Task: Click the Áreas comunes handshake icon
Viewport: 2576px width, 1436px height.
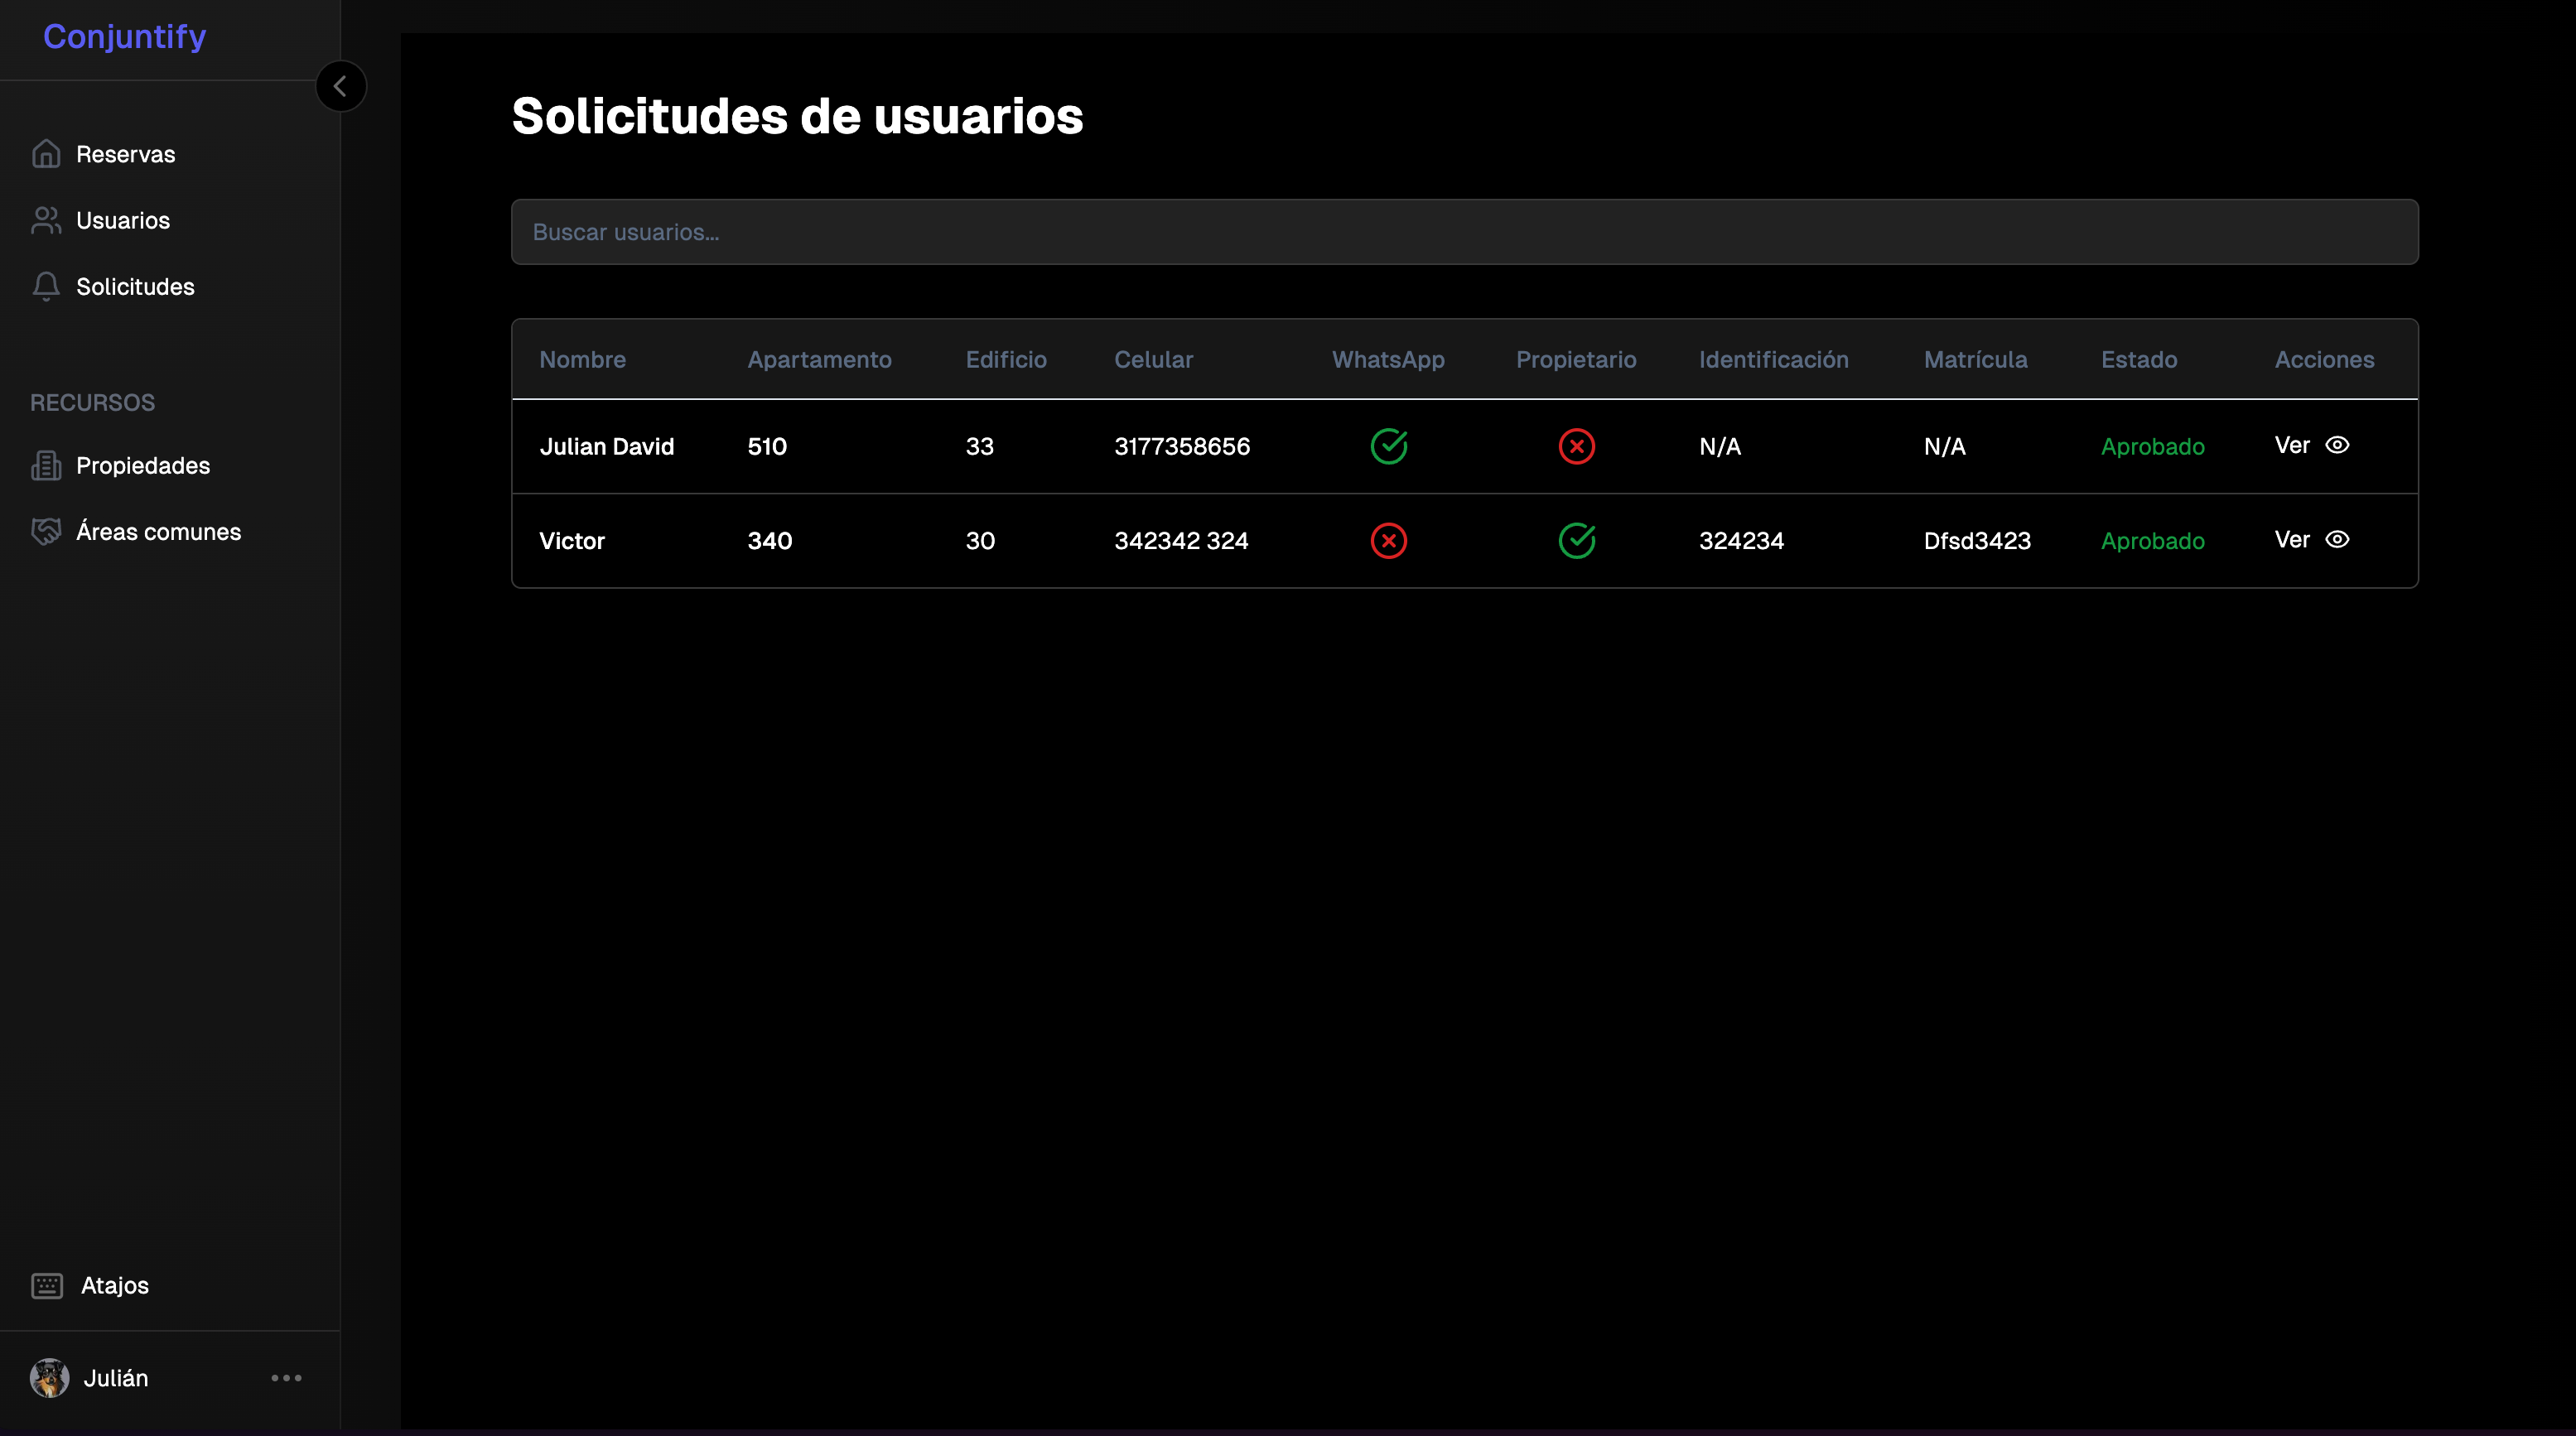Action: click(46, 532)
